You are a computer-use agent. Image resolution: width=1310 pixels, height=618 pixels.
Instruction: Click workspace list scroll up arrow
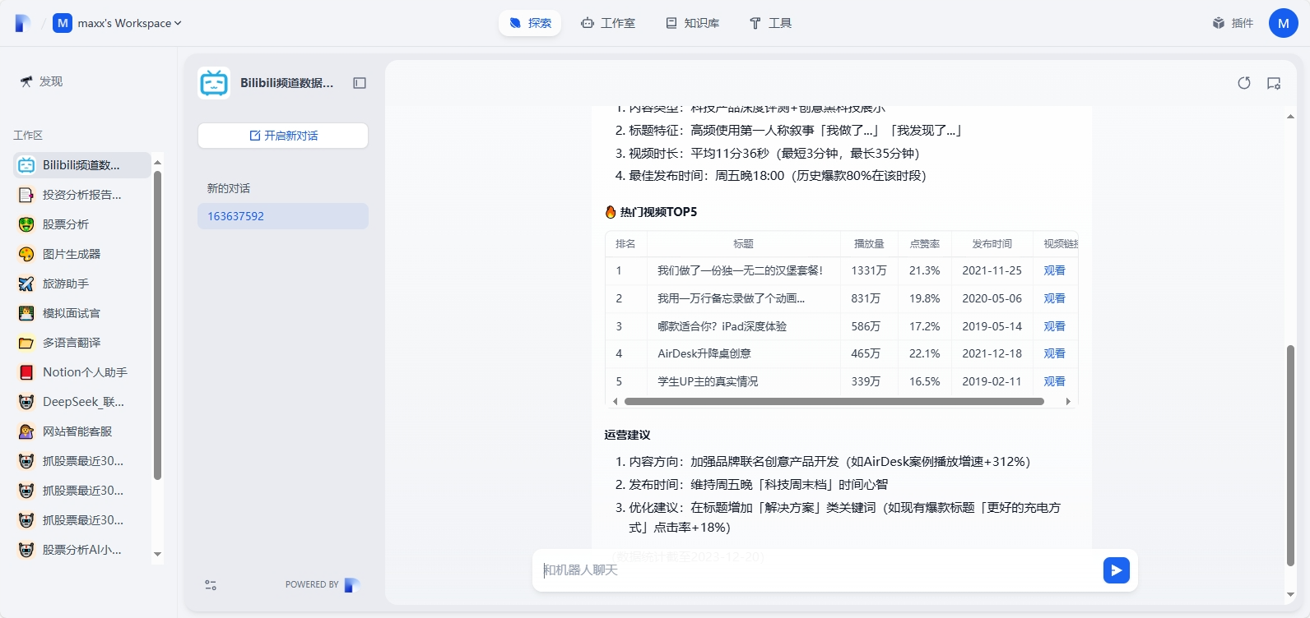point(157,162)
